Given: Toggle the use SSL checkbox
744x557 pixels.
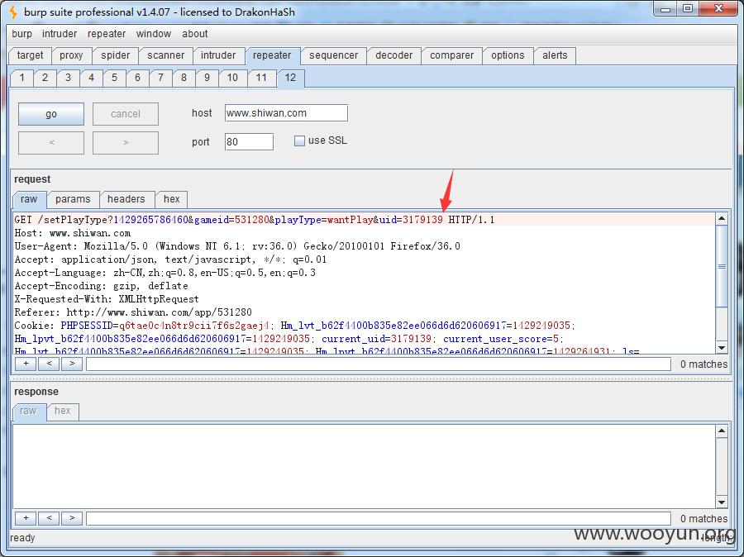Looking at the screenshot, I should pyautogui.click(x=299, y=140).
